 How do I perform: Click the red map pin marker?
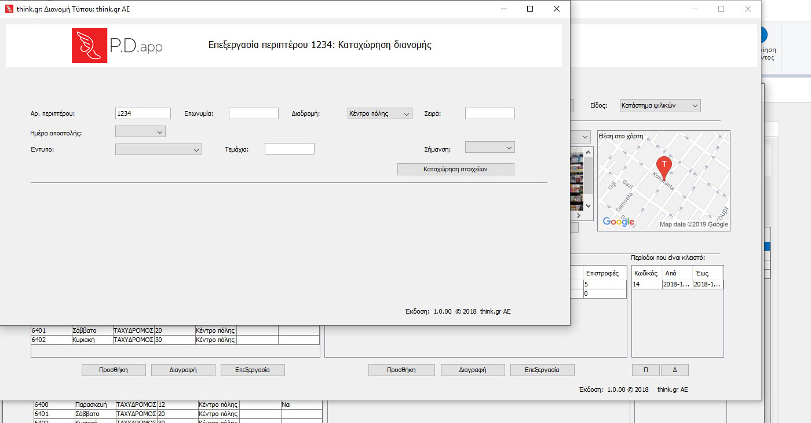(x=664, y=166)
